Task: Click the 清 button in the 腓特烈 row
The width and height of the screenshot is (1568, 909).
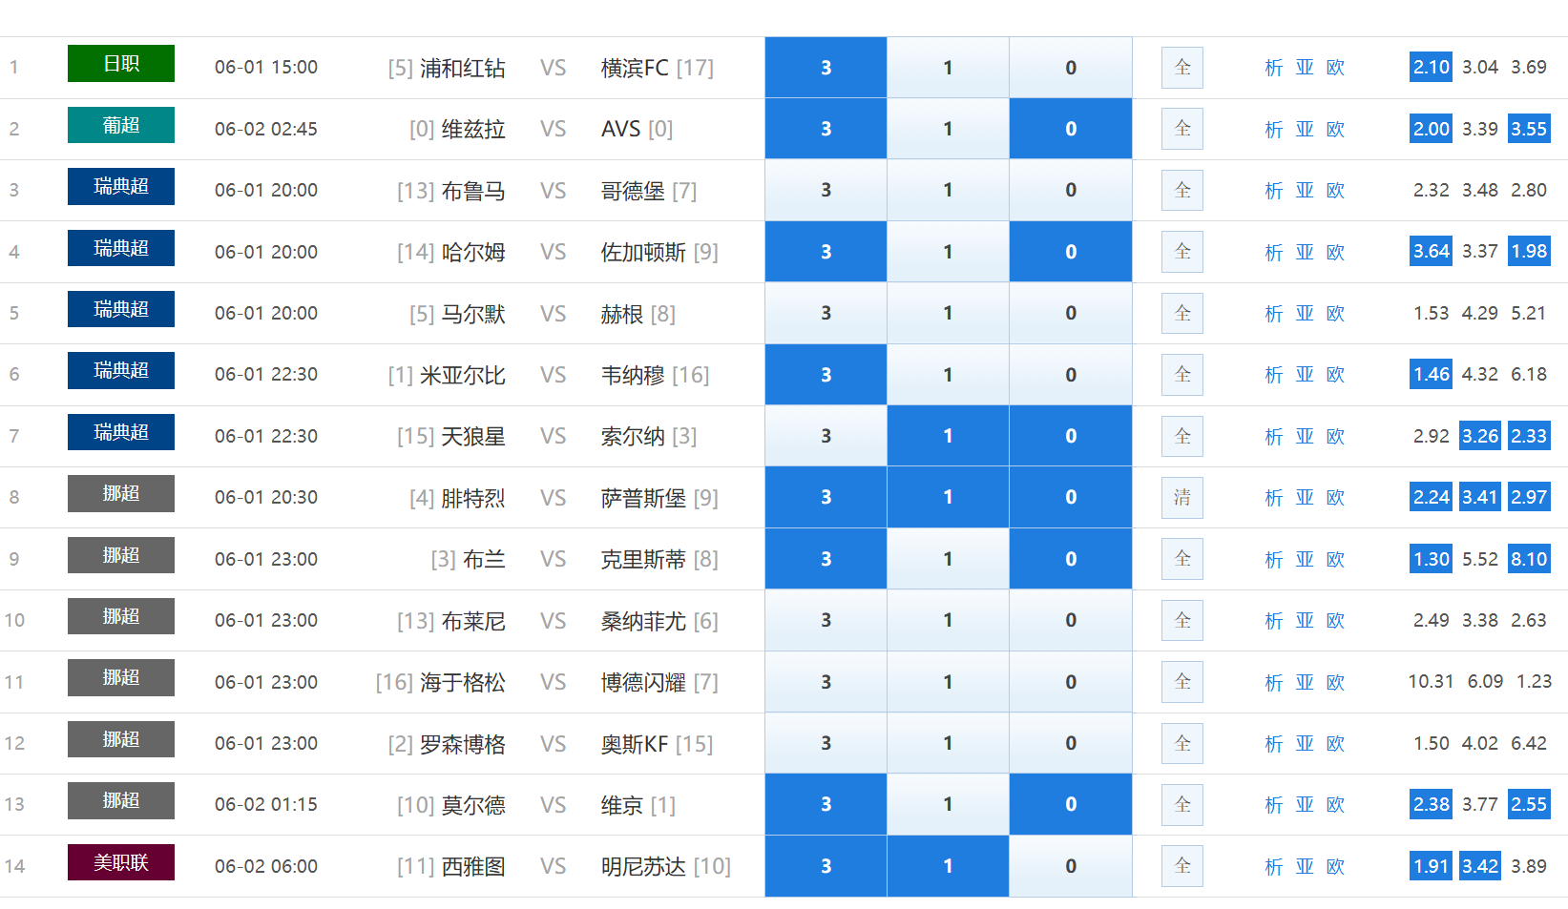Action: [x=1181, y=497]
